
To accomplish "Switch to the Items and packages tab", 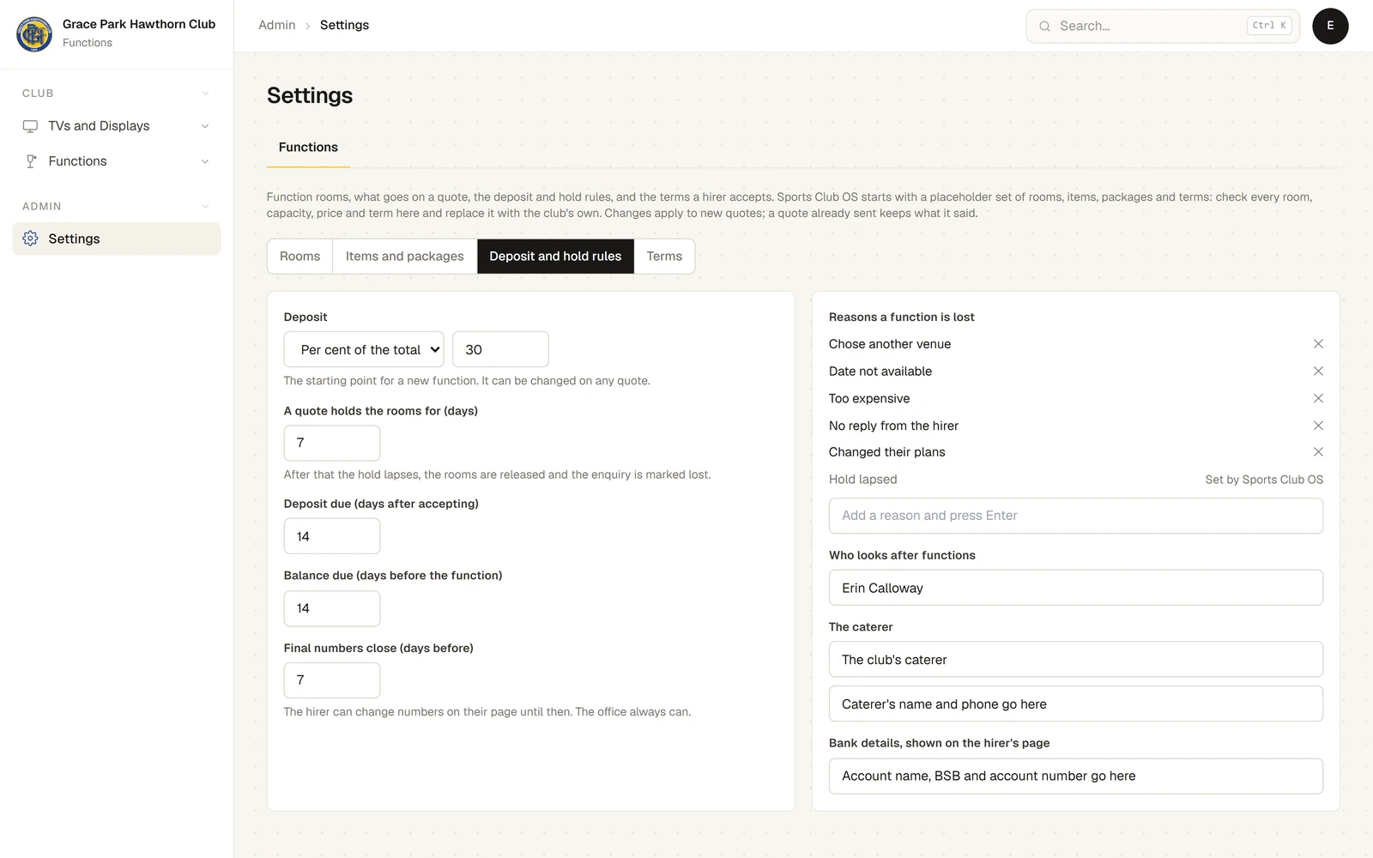I will coord(404,257).
